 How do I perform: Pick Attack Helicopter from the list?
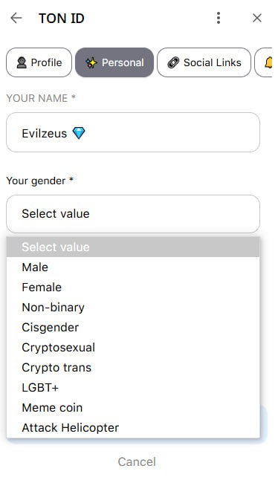(x=133, y=428)
